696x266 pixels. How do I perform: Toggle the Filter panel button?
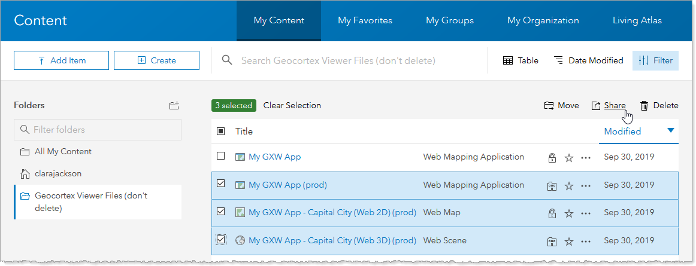pyautogui.click(x=655, y=60)
